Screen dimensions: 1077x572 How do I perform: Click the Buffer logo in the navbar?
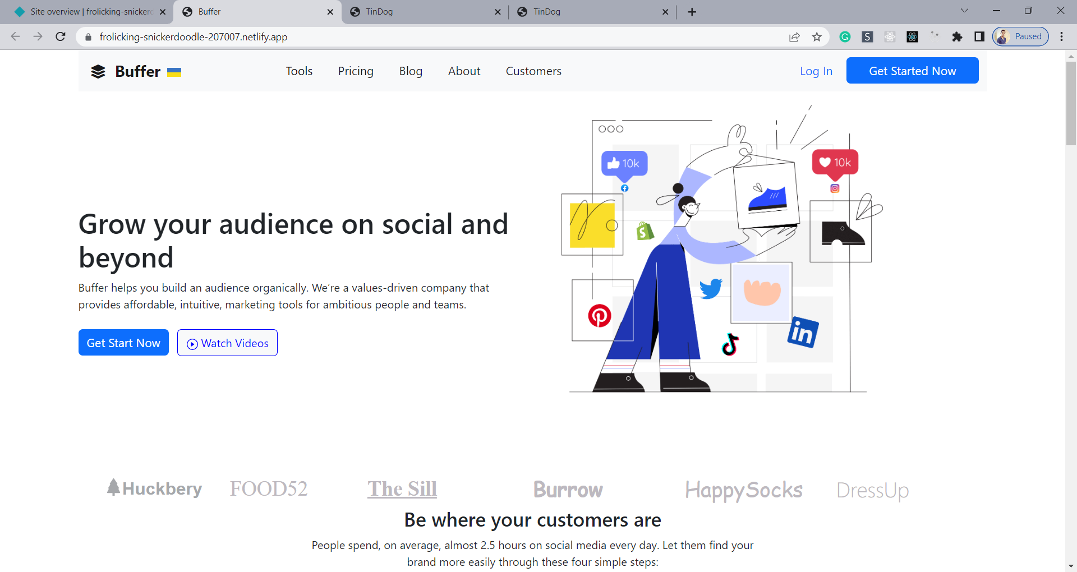[136, 71]
